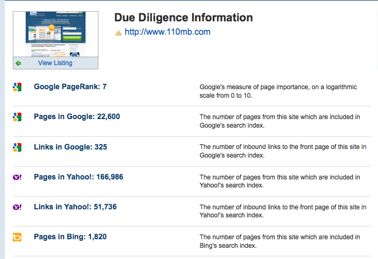Click the Pages in Google row description
The image size is (378, 259).
280,121
